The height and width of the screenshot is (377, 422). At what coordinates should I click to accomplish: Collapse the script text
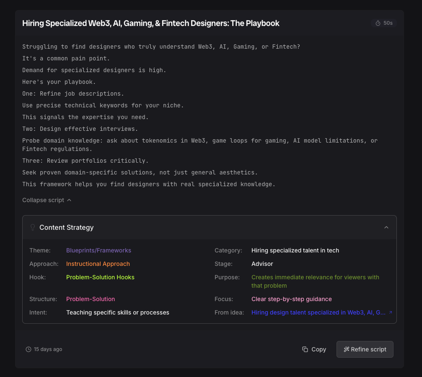(47, 200)
